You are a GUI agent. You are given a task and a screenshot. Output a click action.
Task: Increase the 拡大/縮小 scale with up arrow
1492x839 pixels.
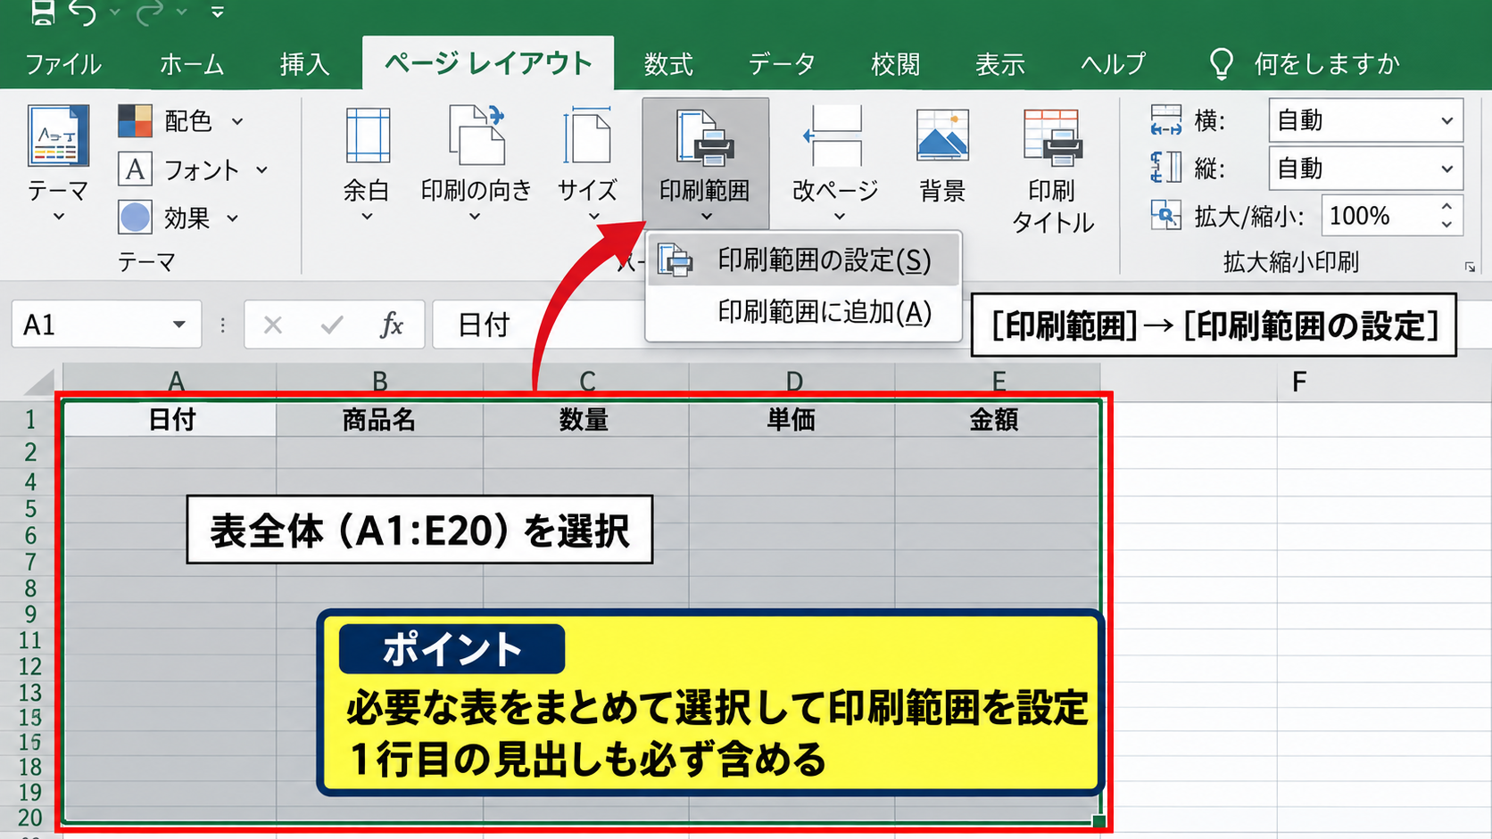[x=1446, y=207]
